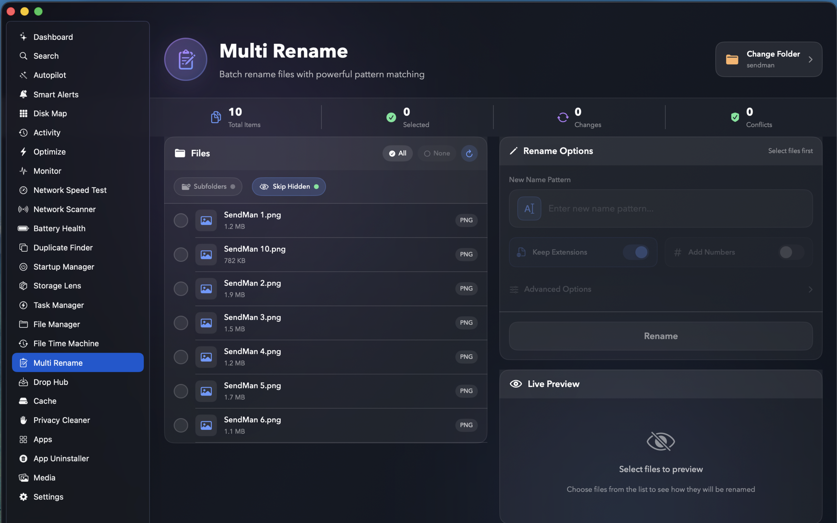The height and width of the screenshot is (523, 837).
Task: Click the Conflicts shield icon
Action: pyautogui.click(x=735, y=117)
